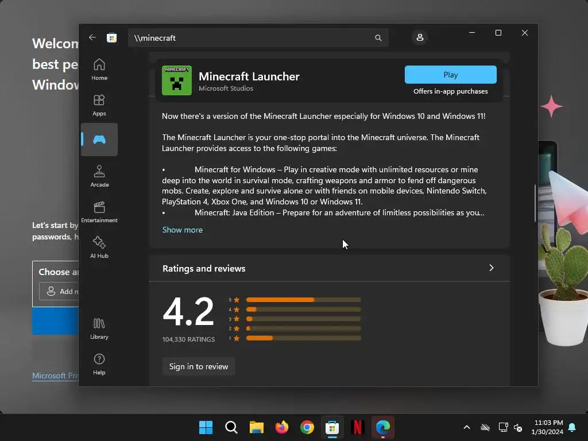The width and height of the screenshot is (588, 441).
Task: Open Netflix from the taskbar
Action: pos(357,427)
